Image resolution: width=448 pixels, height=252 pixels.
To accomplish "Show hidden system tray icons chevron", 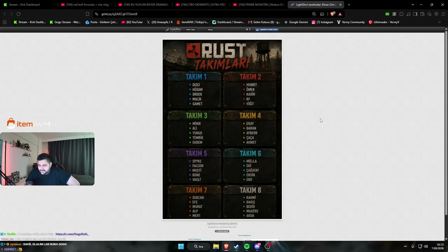I will 405,246.
